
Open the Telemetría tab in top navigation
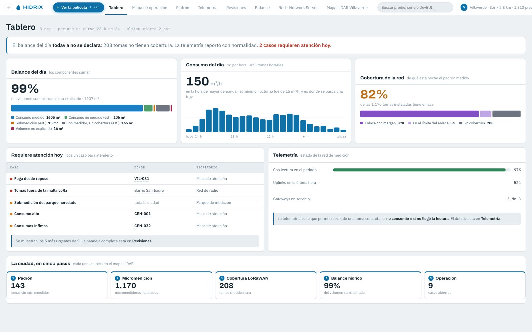[x=207, y=8]
